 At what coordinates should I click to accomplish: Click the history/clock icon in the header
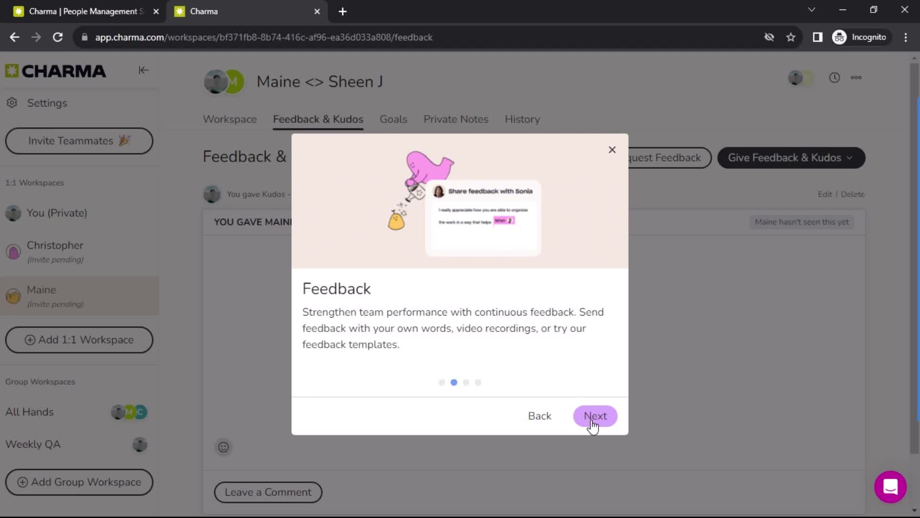coord(835,77)
